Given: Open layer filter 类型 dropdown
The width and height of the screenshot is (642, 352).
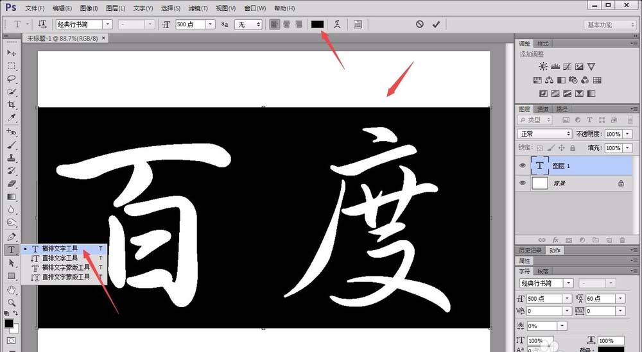Looking at the screenshot, I should coord(535,120).
